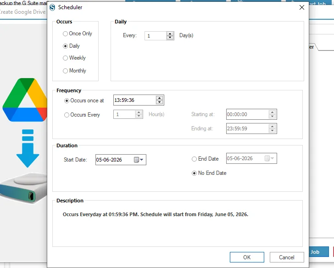Close the Scheduler window

coord(301,7)
